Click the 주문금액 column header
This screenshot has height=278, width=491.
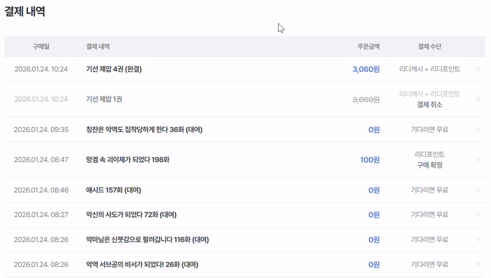coord(368,47)
